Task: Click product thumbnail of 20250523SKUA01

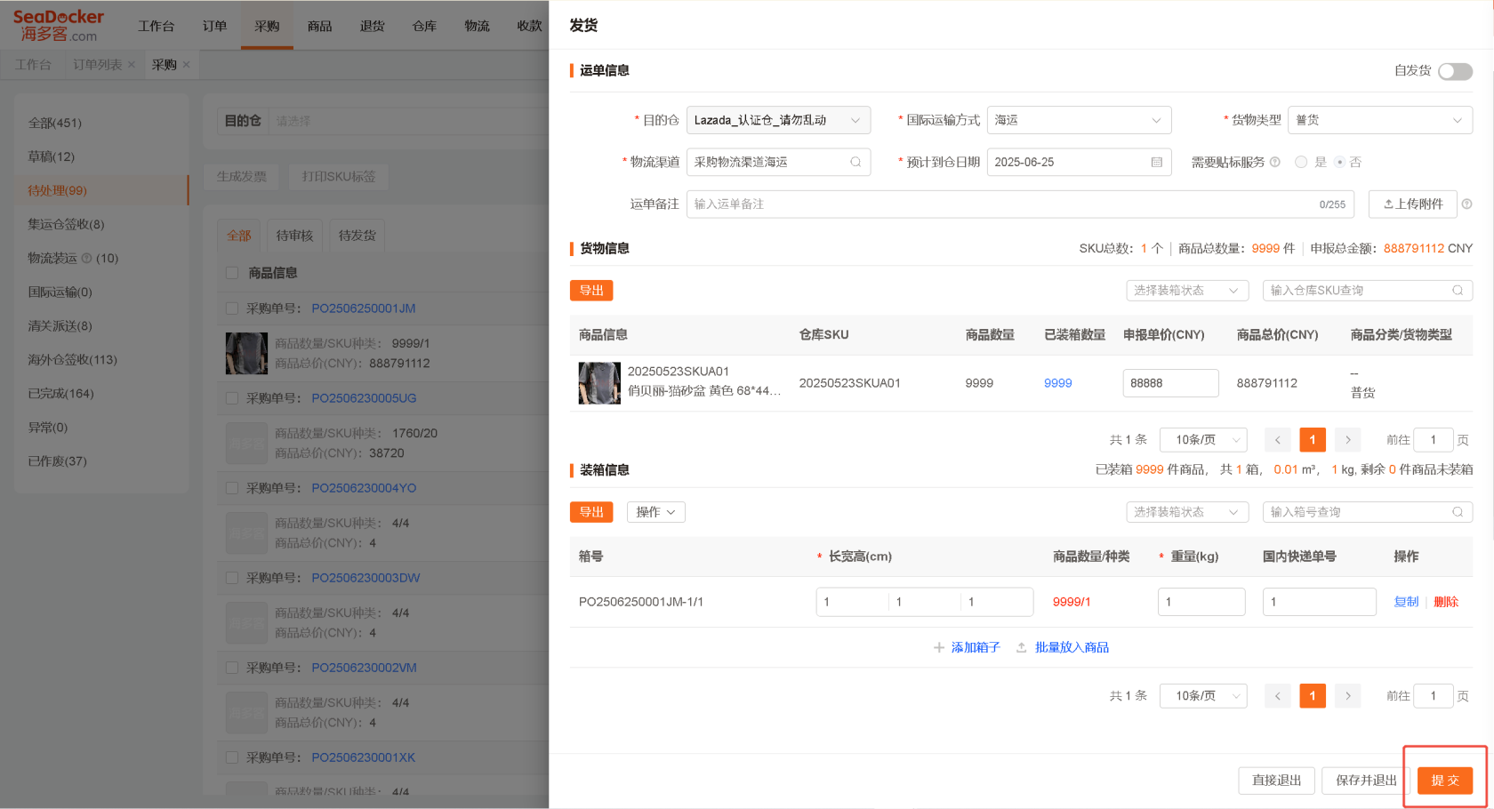Action: (599, 383)
